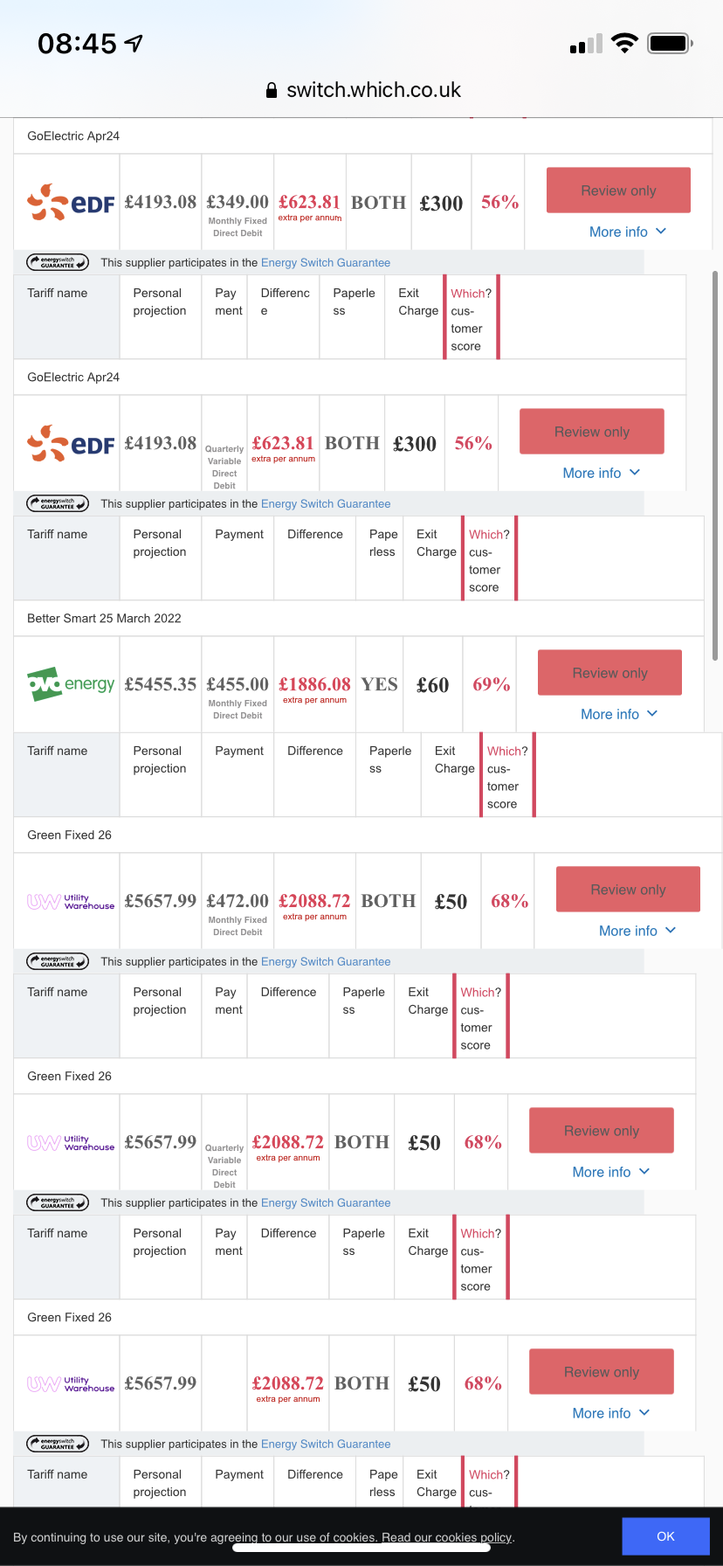Click the page scrollbar on the right edge

point(715,466)
